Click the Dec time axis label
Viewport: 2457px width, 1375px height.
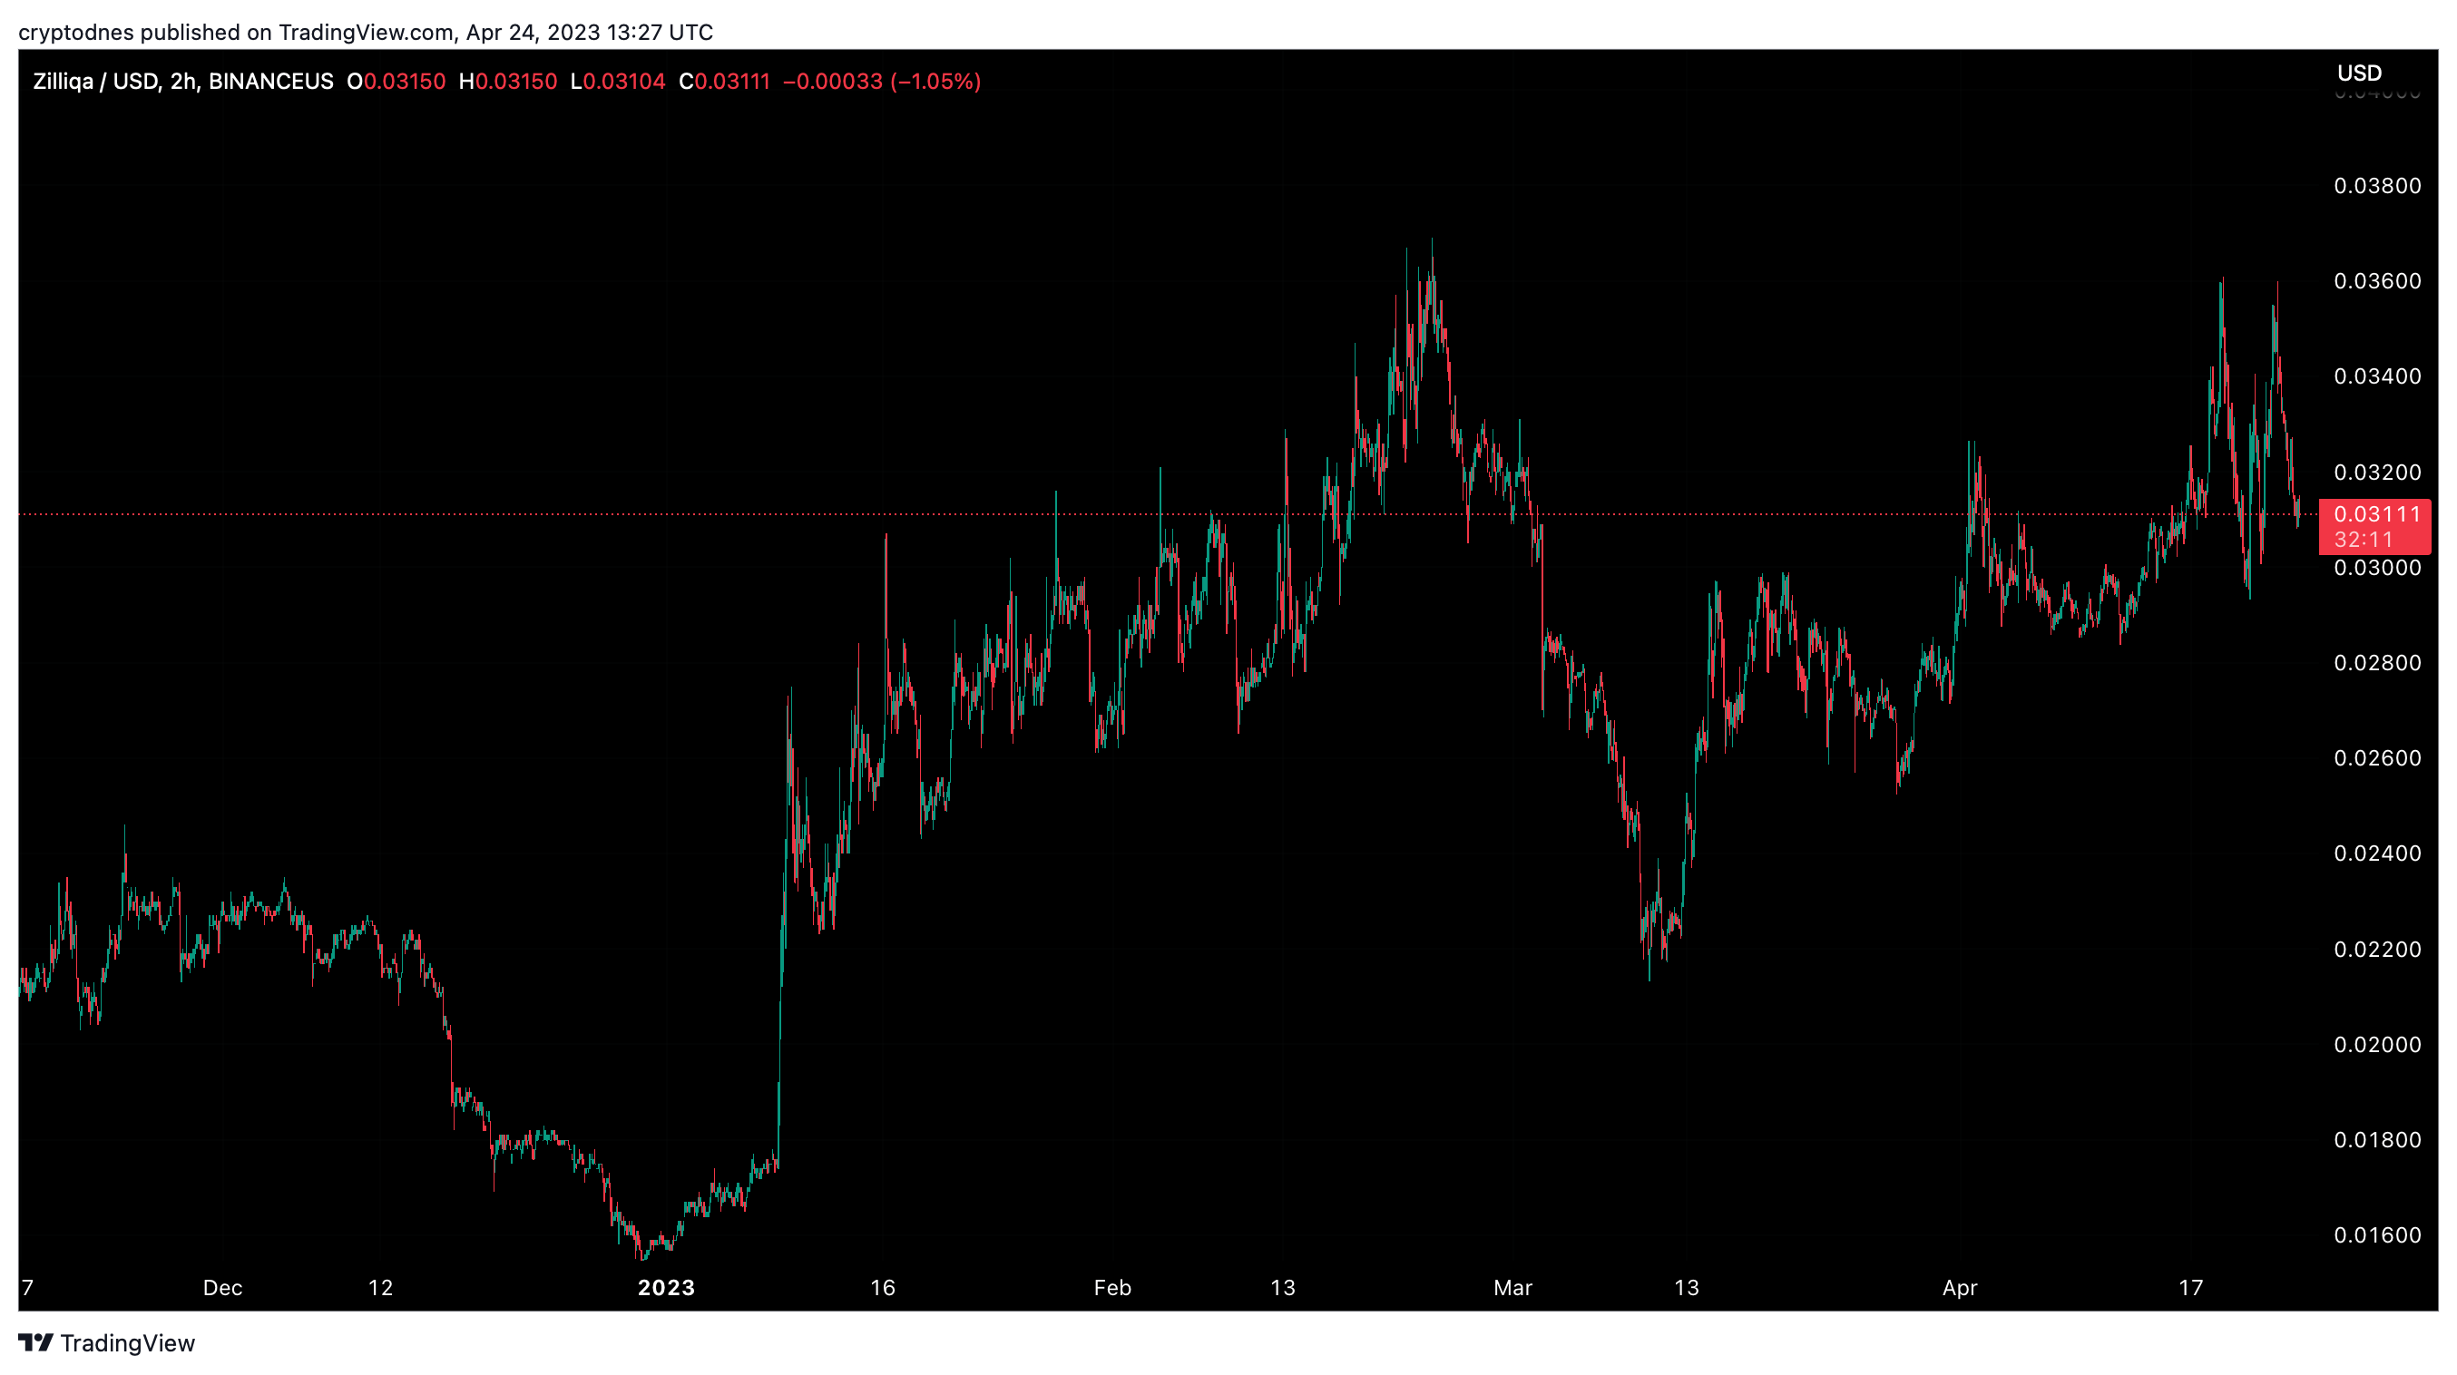(222, 1288)
